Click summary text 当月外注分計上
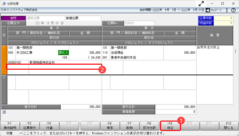This screenshot has width=239, height=136. [x=208, y=47]
